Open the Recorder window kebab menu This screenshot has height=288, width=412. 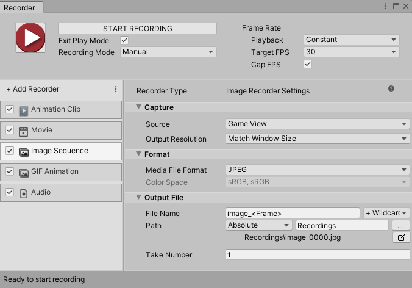385,6
